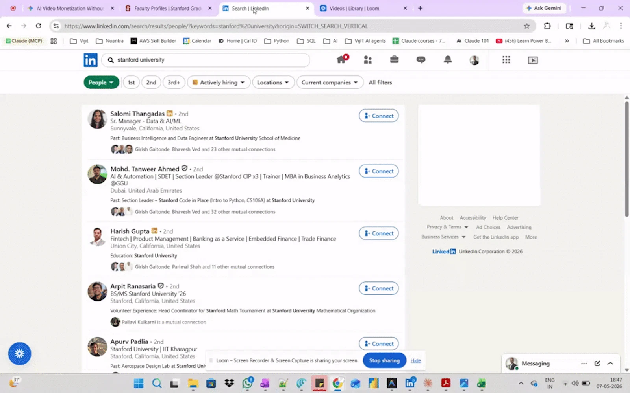This screenshot has height=393, width=630.
Task: Open Dropbox from the taskbar
Action: coord(229,383)
